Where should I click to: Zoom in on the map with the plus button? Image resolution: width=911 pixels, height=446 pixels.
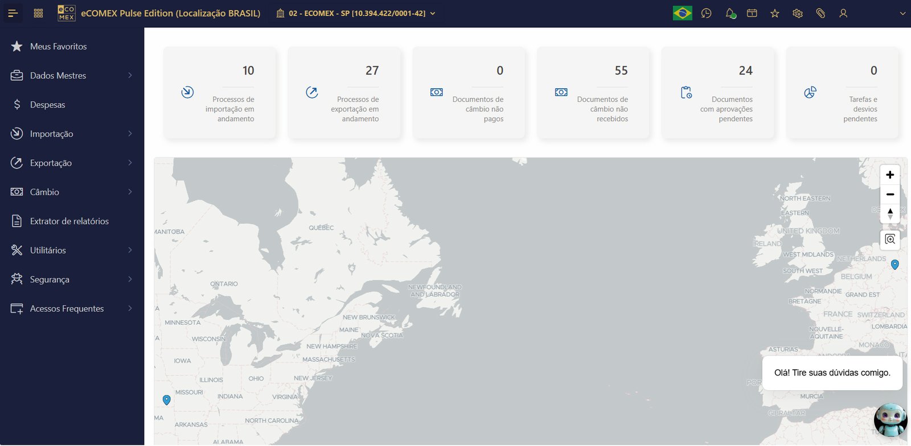890,175
